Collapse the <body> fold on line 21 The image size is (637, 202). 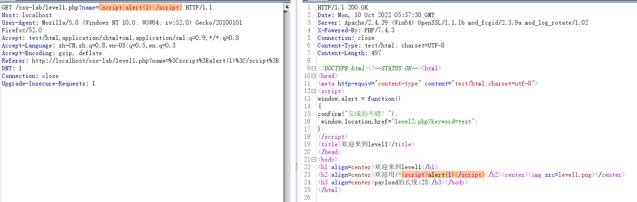point(313,160)
